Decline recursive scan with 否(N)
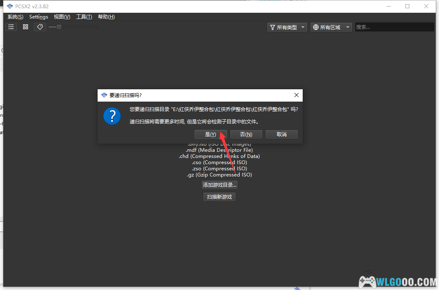Screen dimensions: 439x290 pos(246,135)
